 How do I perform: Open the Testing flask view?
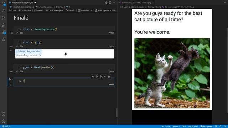click(4, 39)
